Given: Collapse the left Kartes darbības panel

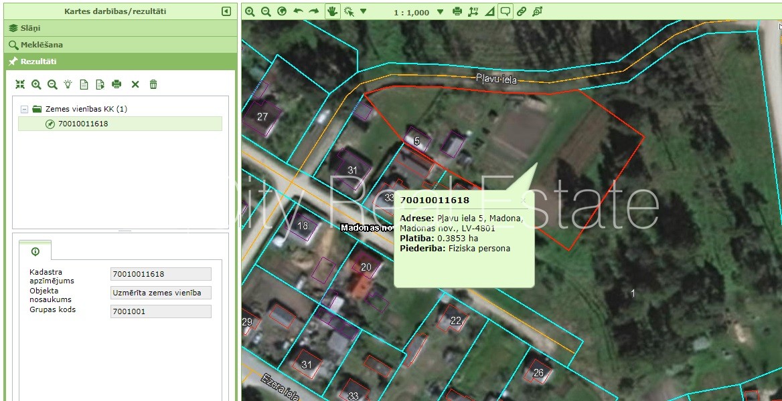Looking at the screenshot, I should (226, 11).
